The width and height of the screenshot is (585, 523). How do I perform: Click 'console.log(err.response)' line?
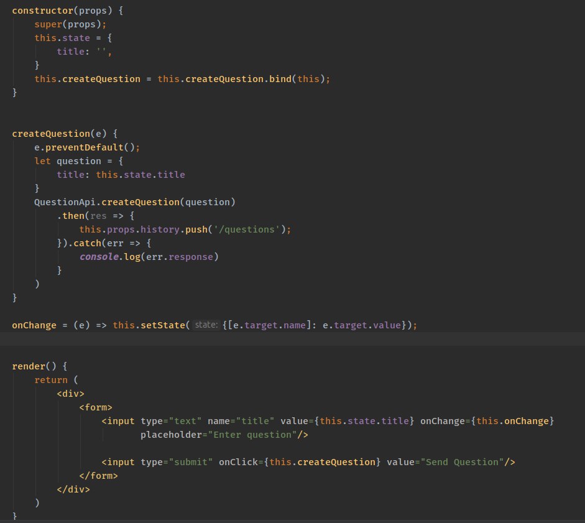coord(149,257)
